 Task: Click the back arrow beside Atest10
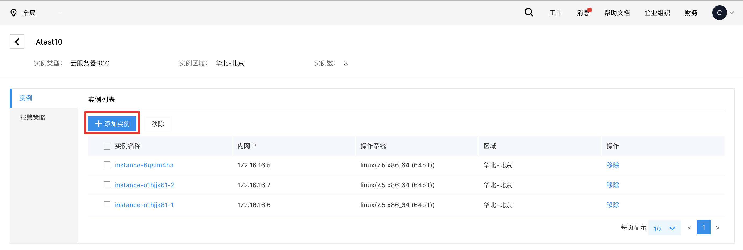(17, 42)
